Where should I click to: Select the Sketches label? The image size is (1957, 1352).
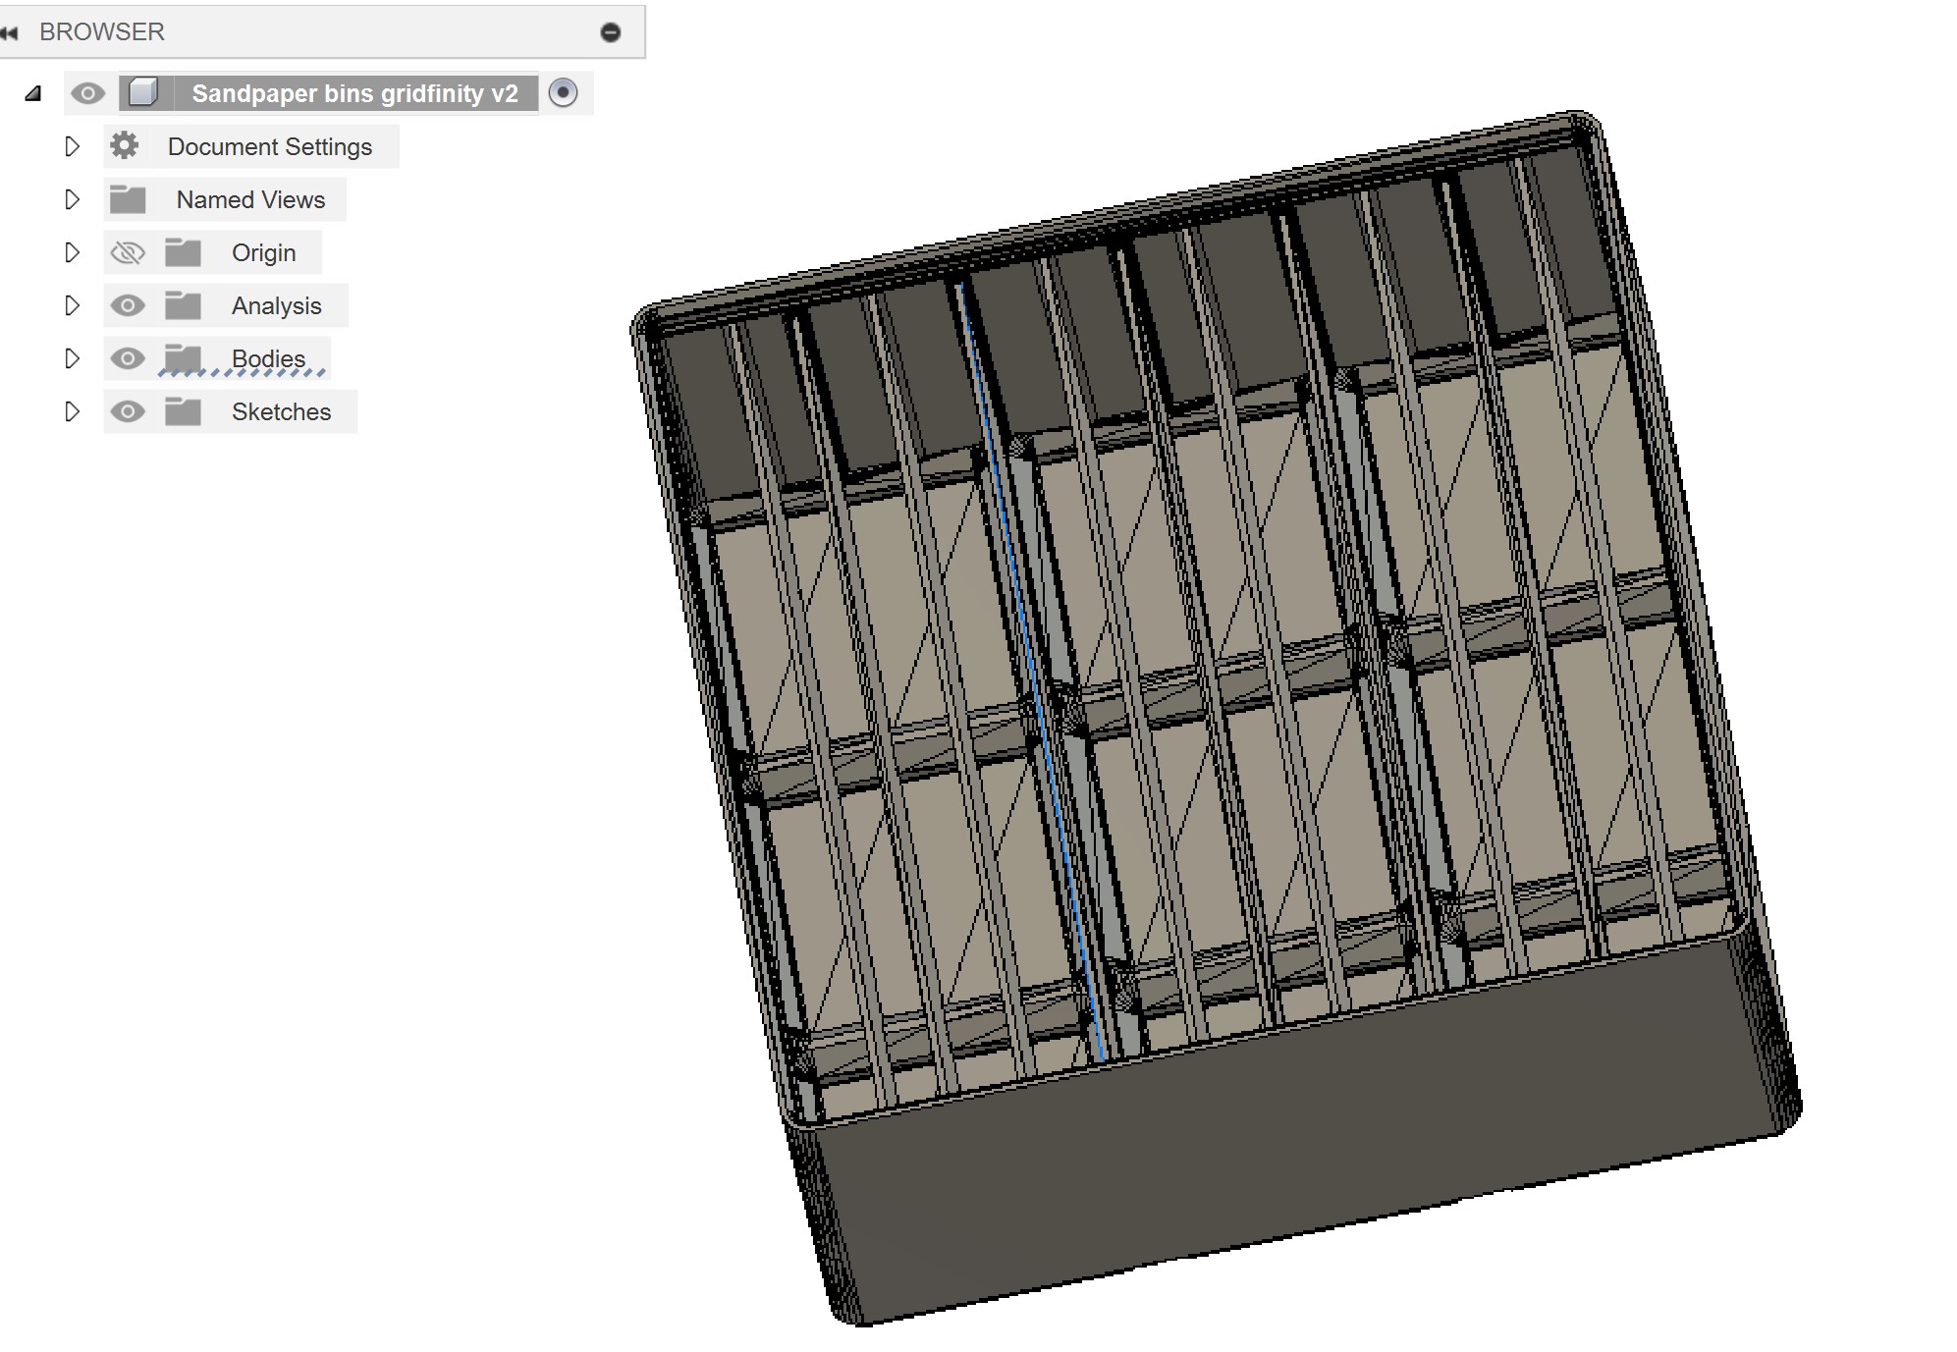[x=281, y=411]
